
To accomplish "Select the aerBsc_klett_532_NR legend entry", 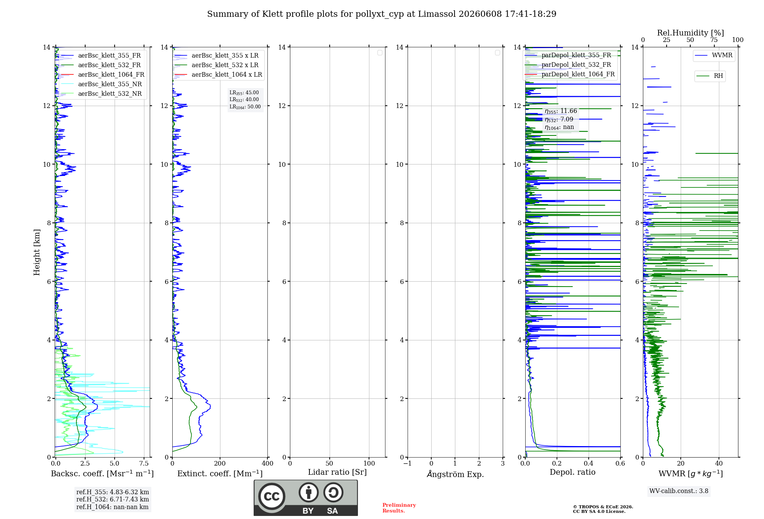I will pos(101,94).
